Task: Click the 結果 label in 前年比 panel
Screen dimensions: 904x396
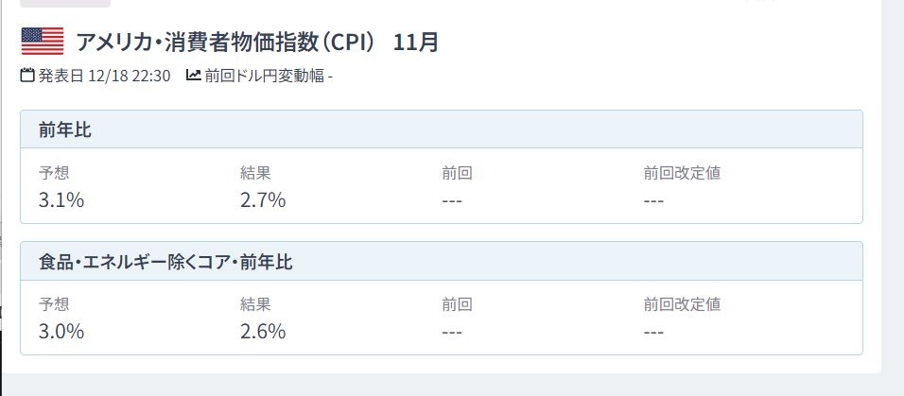Action: pyautogui.click(x=255, y=173)
